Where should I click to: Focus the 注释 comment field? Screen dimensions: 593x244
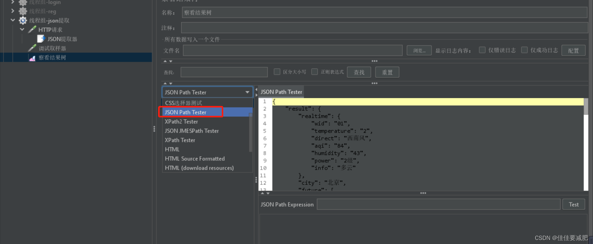click(x=385, y=28)
